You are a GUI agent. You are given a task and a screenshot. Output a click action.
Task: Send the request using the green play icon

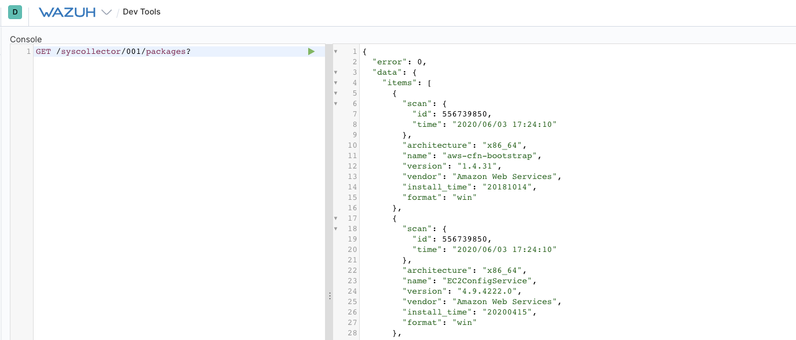pos(311,51)
